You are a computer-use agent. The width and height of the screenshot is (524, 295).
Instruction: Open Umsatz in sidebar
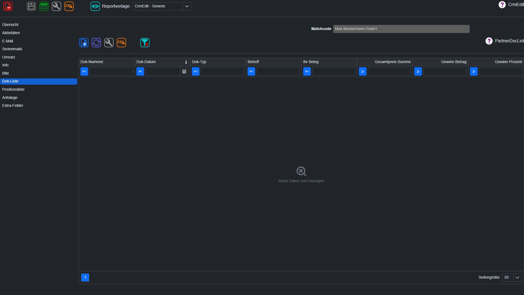[x=39, y=57]
